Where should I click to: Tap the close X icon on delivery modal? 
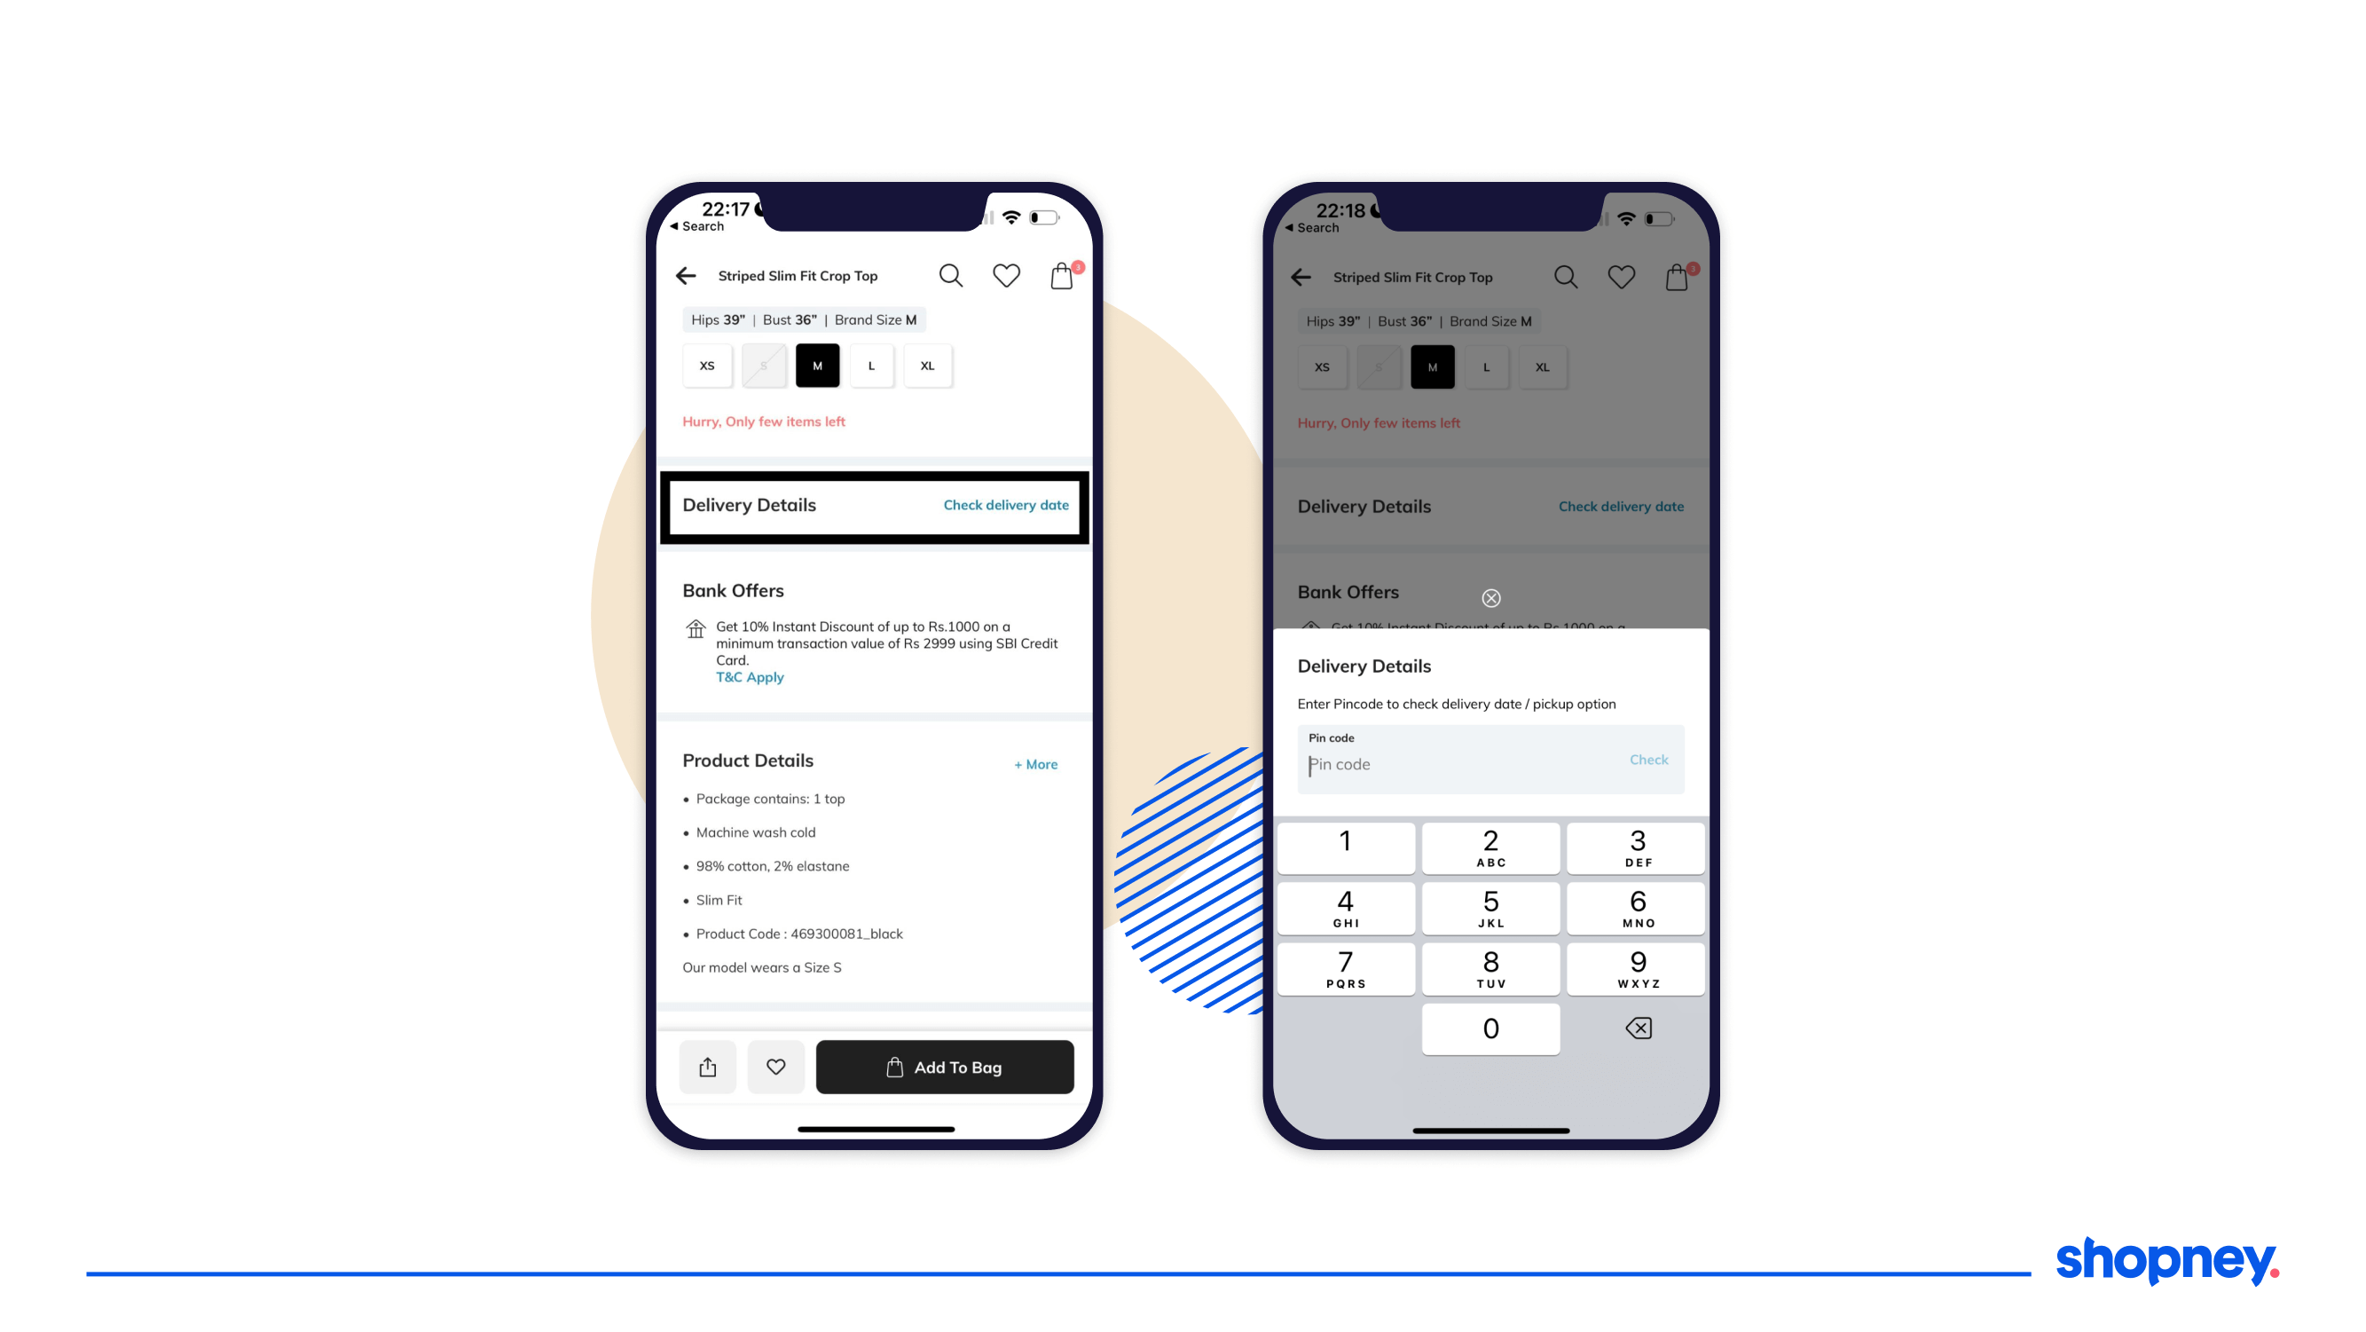point(1492,598)
